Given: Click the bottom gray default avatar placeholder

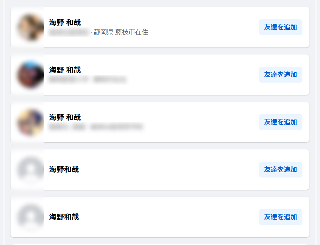Looking at the screenshot, I should coord(30,217).
